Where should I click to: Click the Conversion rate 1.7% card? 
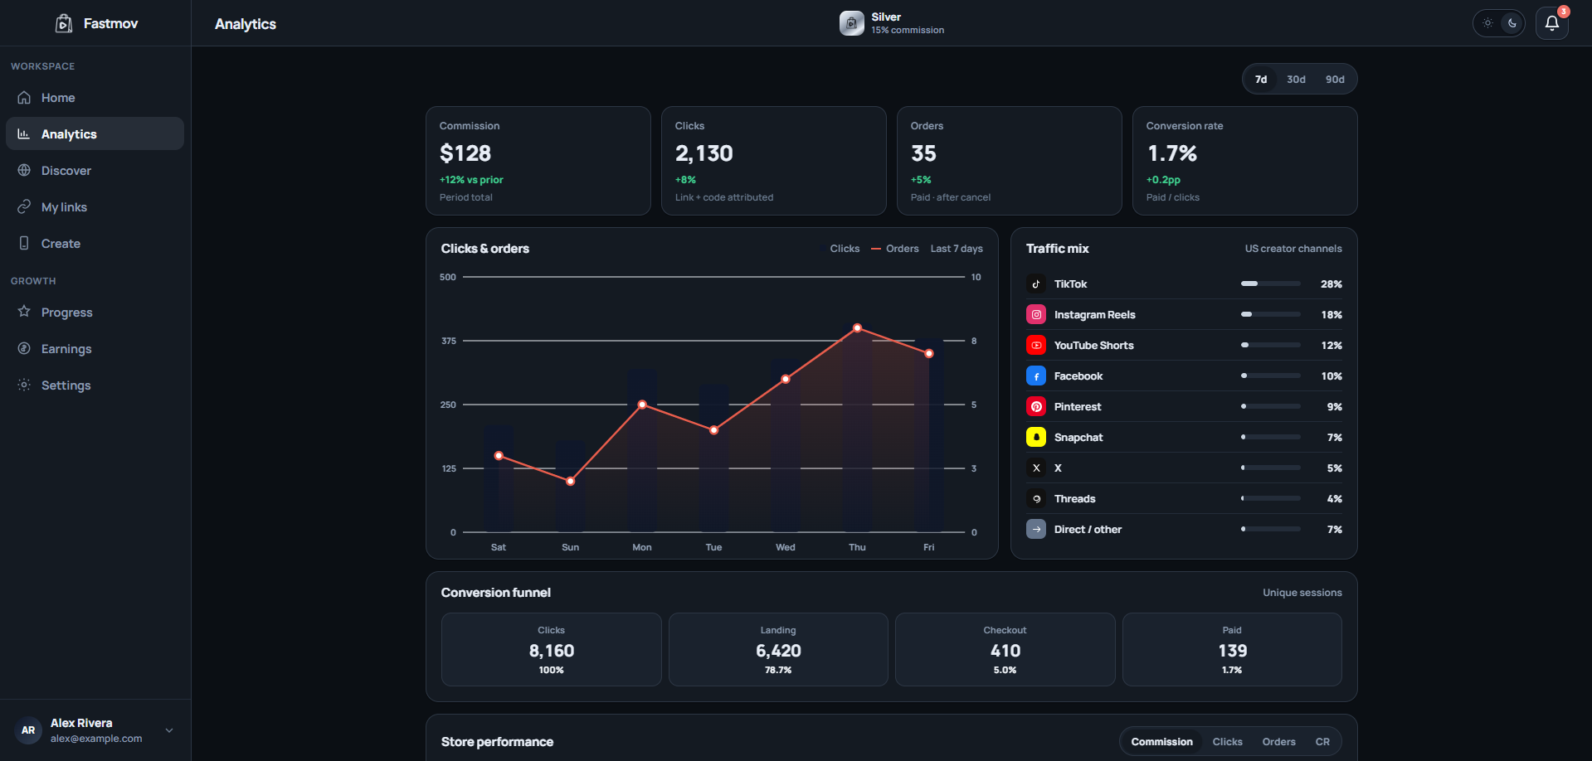coord(1245,161)
